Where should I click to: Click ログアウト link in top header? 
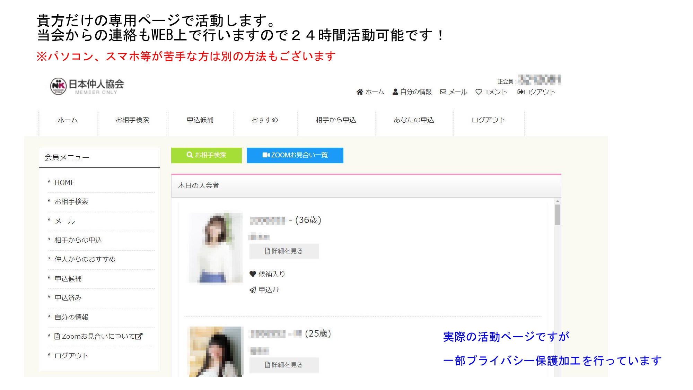click(x=536, y=92)
